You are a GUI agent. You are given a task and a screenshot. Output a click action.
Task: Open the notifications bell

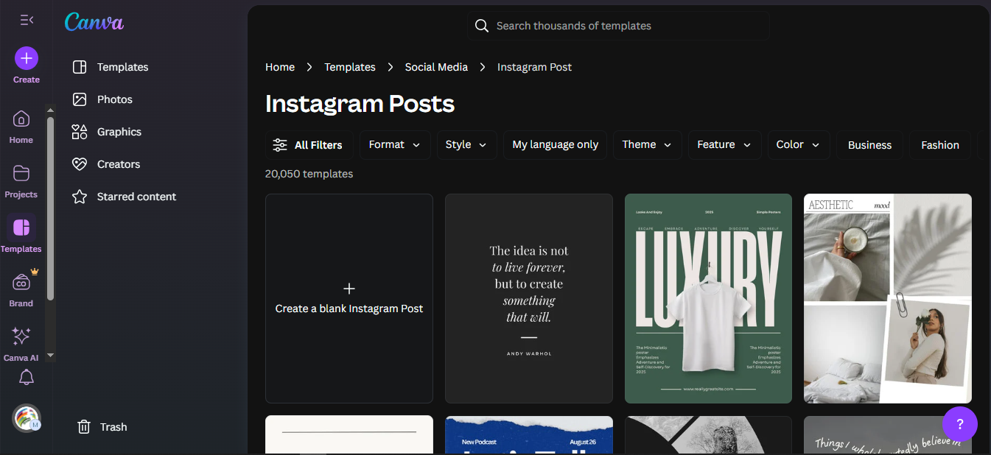point(26,377)
